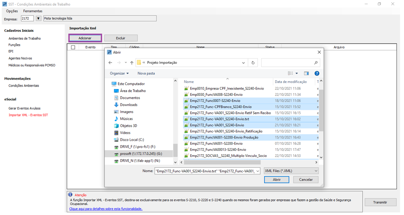Open Downloads folder in navigation pane
Screen dimensions: 404x215
pyautogui.click(x=128, y=105)
